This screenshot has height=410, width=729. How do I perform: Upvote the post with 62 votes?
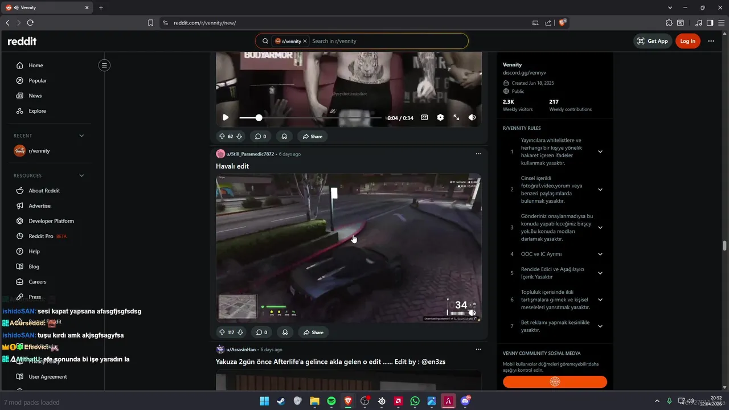pos(222,136)
